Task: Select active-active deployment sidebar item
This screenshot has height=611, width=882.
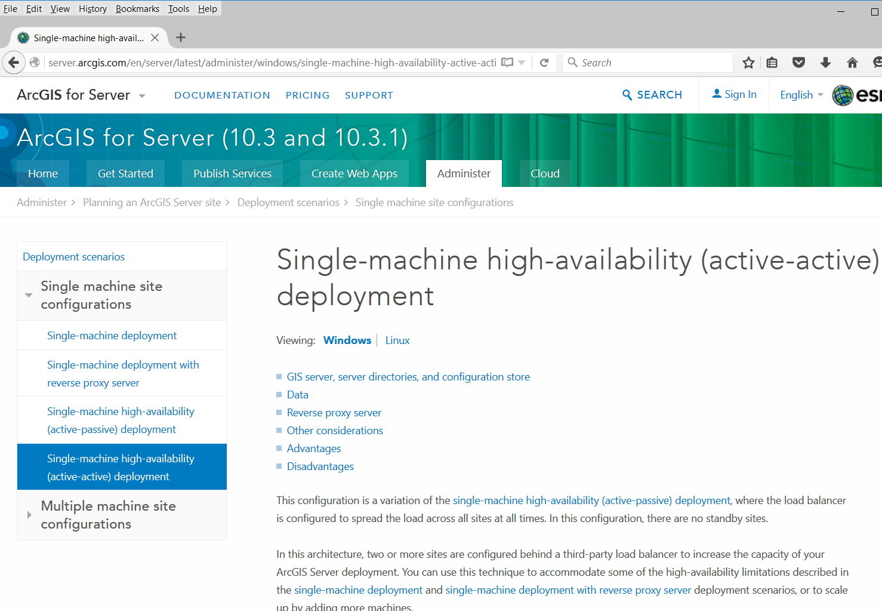Action: [121, 467]
